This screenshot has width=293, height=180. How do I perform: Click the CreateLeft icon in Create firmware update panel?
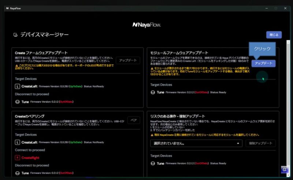click(x=17, y=86)
